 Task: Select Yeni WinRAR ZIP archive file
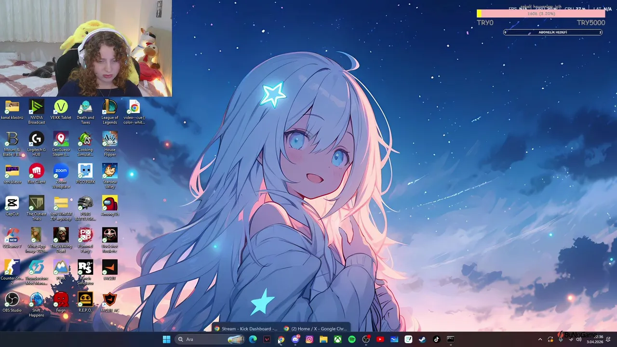pyautogui.click(x=61, y=209)
